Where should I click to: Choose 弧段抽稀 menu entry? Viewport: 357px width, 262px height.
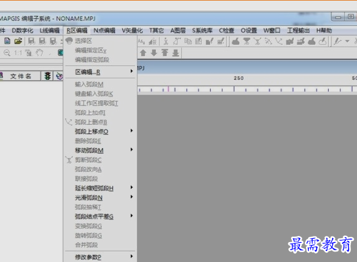tap(100, 207)
